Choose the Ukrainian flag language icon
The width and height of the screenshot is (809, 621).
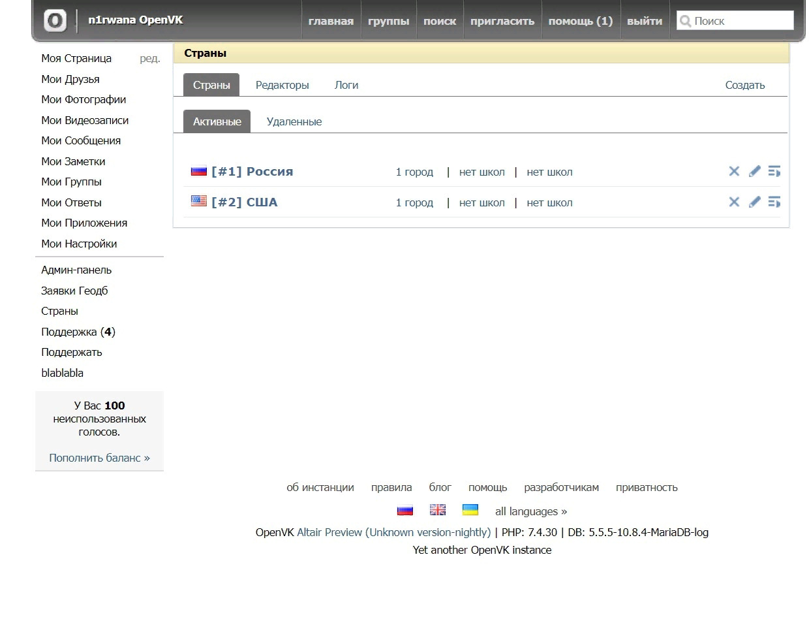point(470,510)
